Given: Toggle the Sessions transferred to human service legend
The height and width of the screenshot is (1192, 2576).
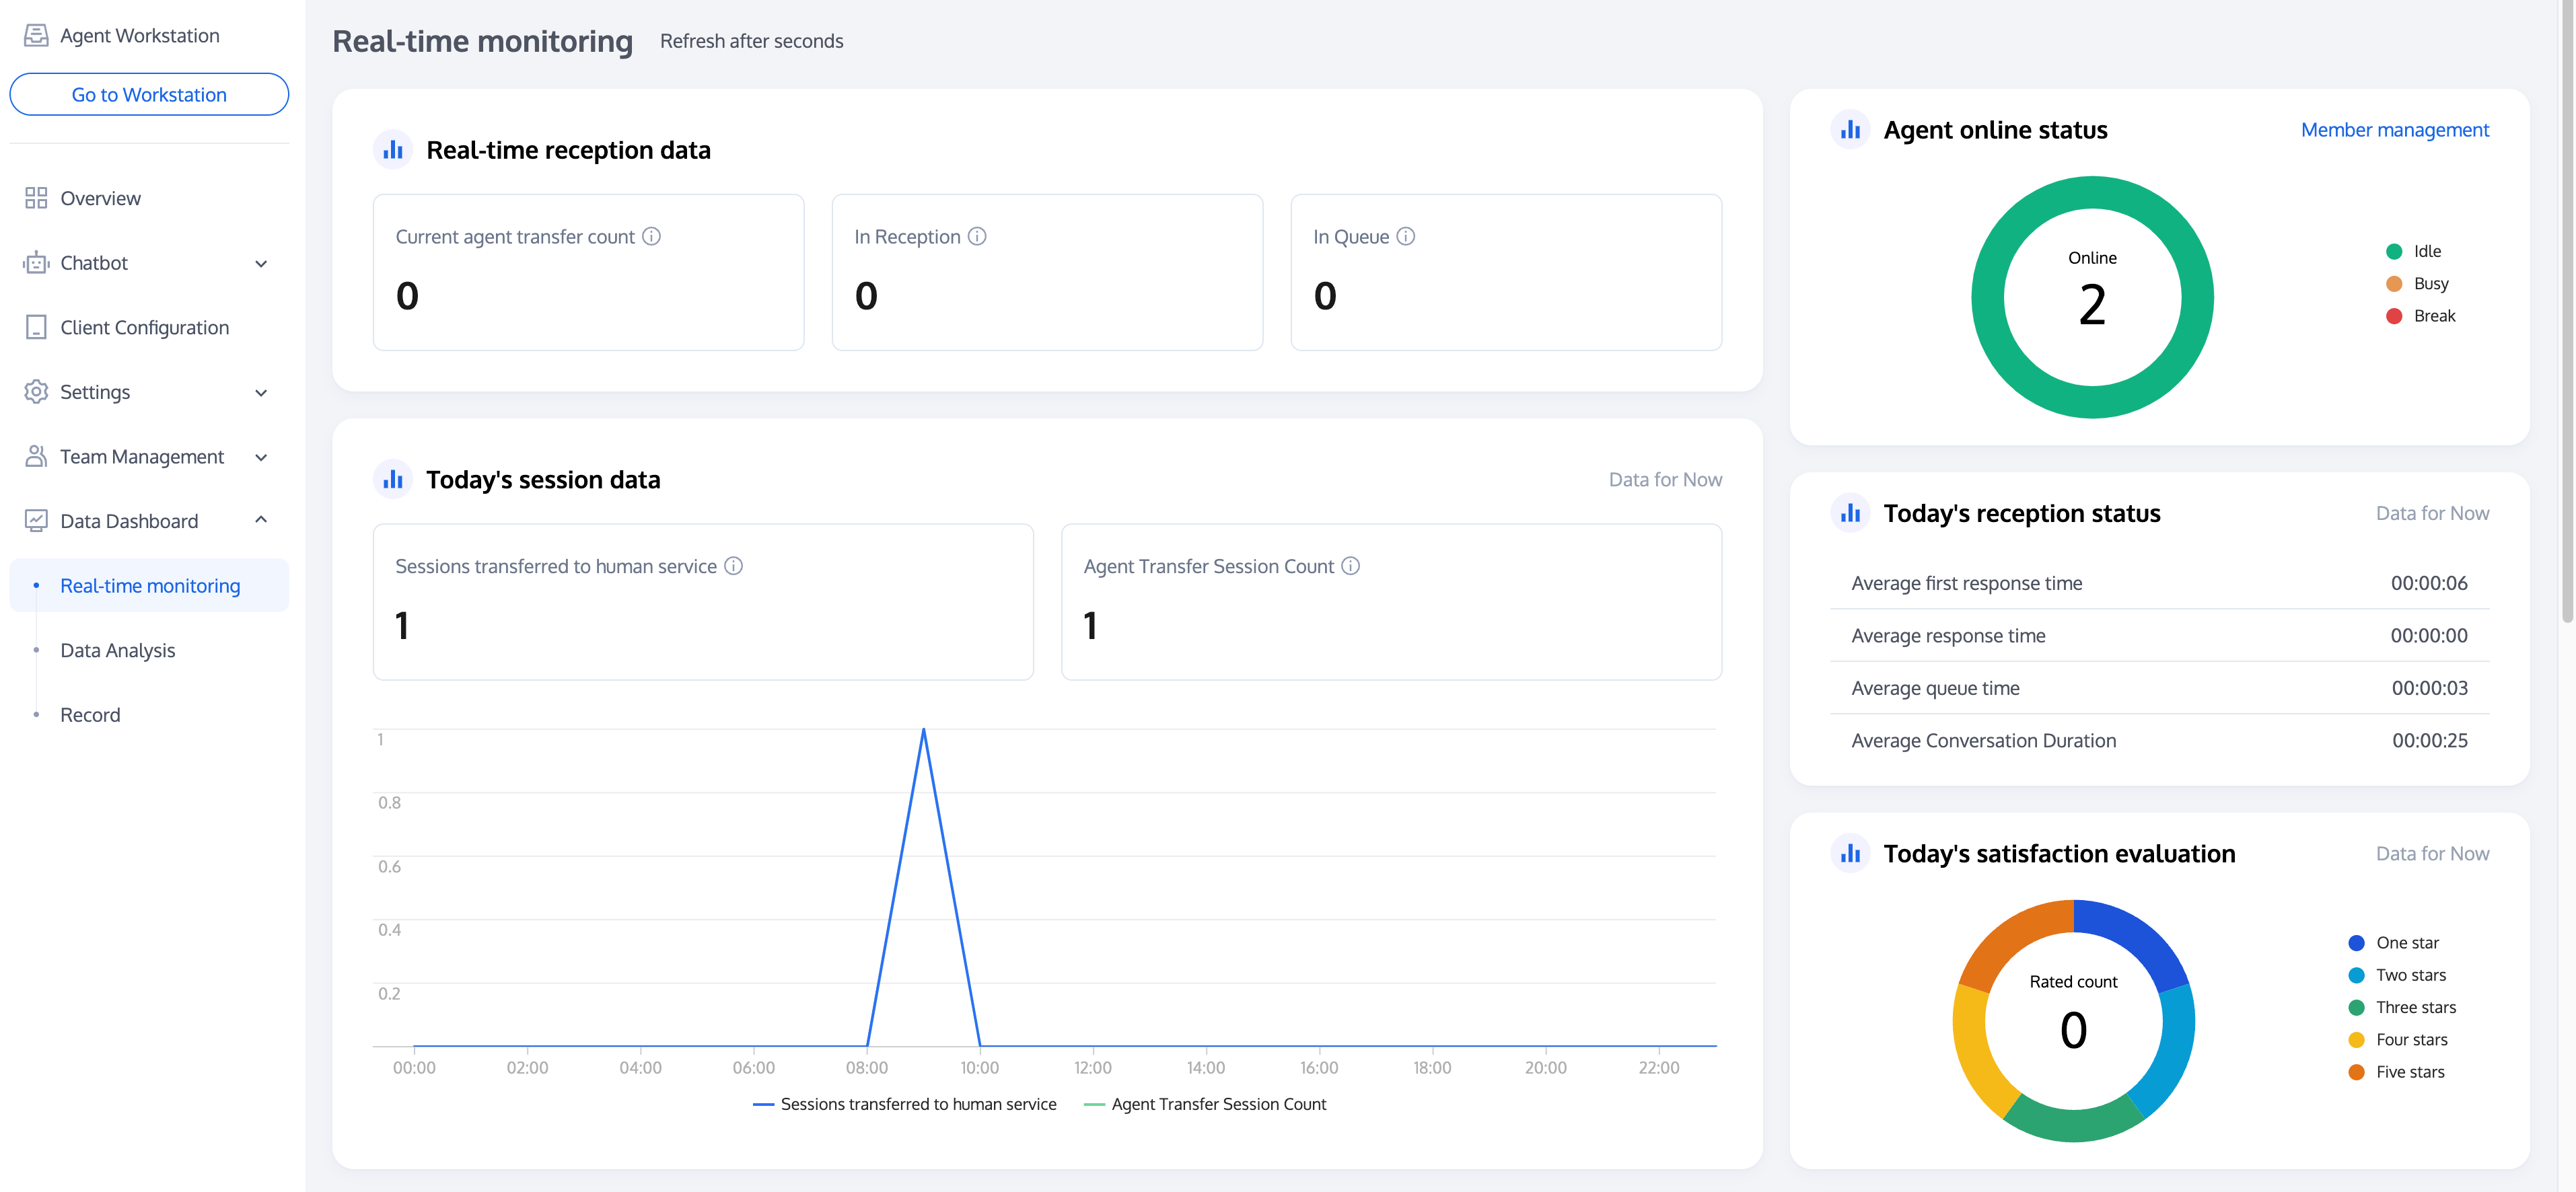Looking at the screenshot, I should point(904,1104).
